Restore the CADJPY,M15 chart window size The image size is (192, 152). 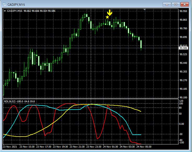click(176, 4)
